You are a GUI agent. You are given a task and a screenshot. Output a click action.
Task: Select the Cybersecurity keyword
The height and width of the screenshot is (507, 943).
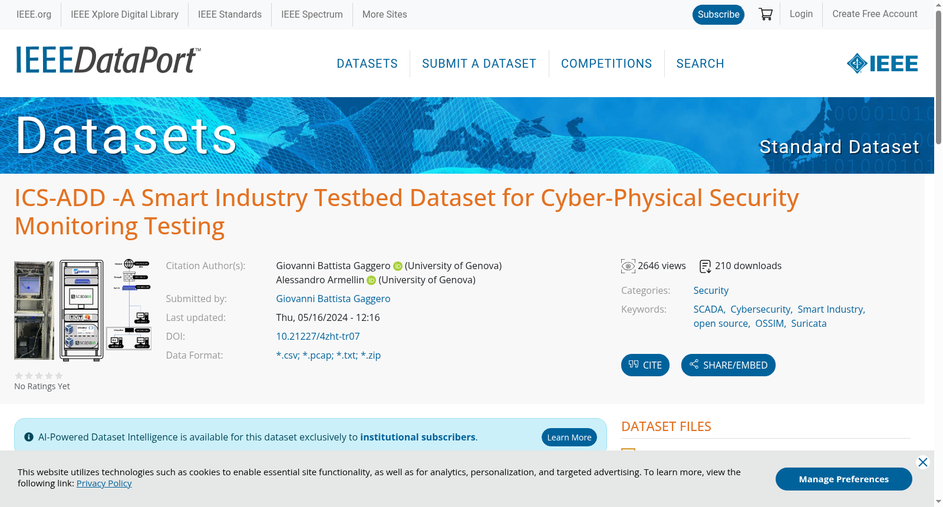click(x=760, y=310)
